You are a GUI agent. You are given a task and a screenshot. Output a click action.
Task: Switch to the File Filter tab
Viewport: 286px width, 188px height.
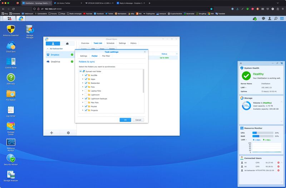point(106,56)
